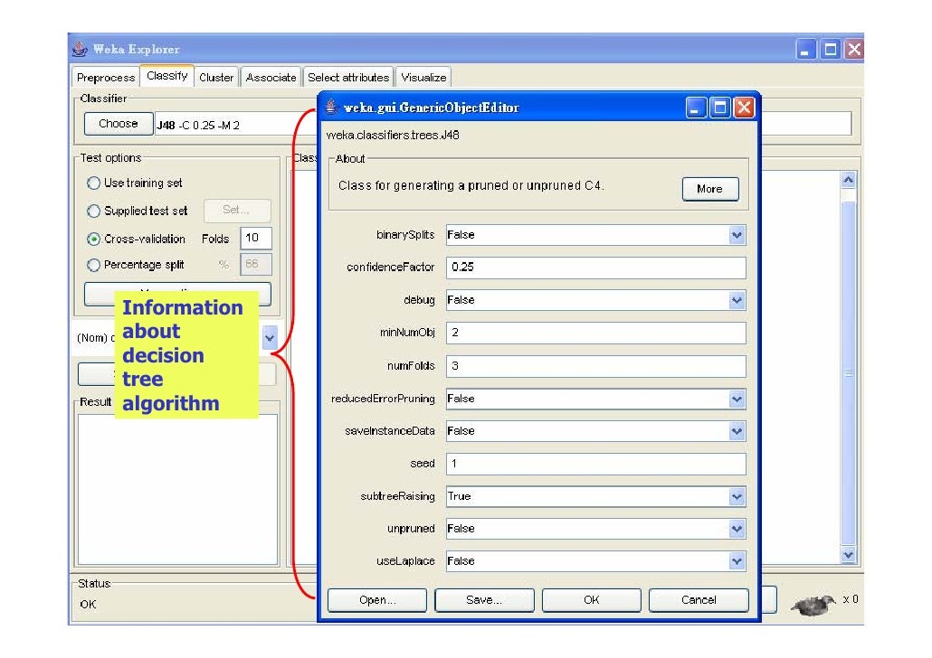Minimize the Weka Explorer window
This screenshot has height=658, width=932.
tap(806, 50)
